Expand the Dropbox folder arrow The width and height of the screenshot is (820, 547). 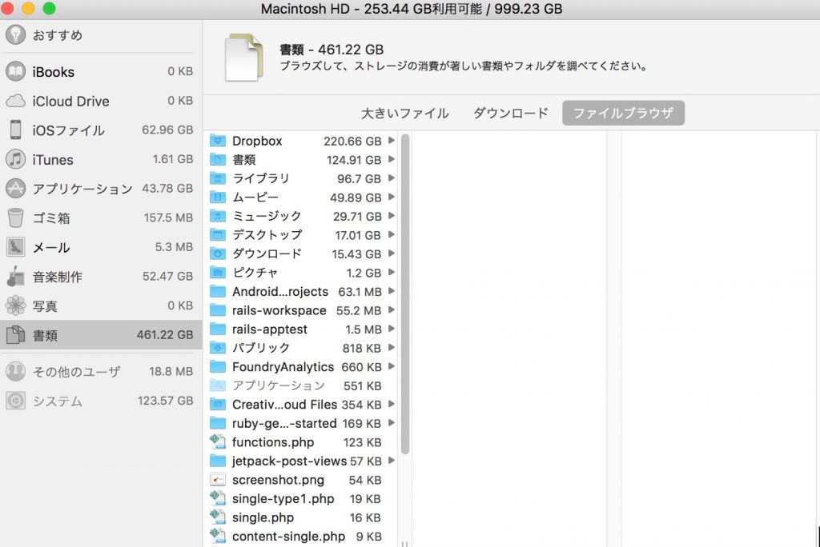point(392,141)
